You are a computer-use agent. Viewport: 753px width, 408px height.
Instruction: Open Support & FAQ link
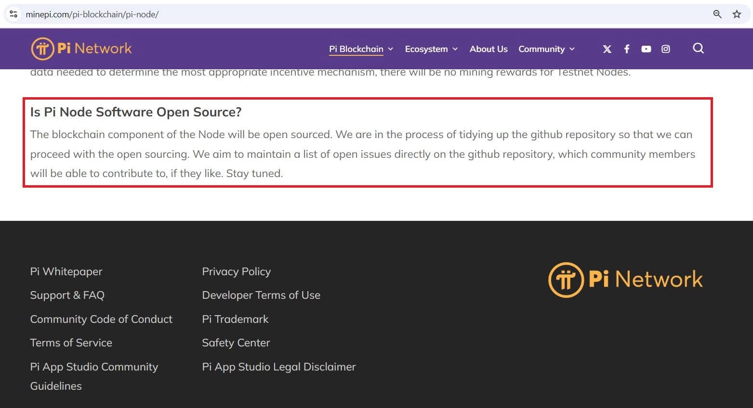[67, 295]
